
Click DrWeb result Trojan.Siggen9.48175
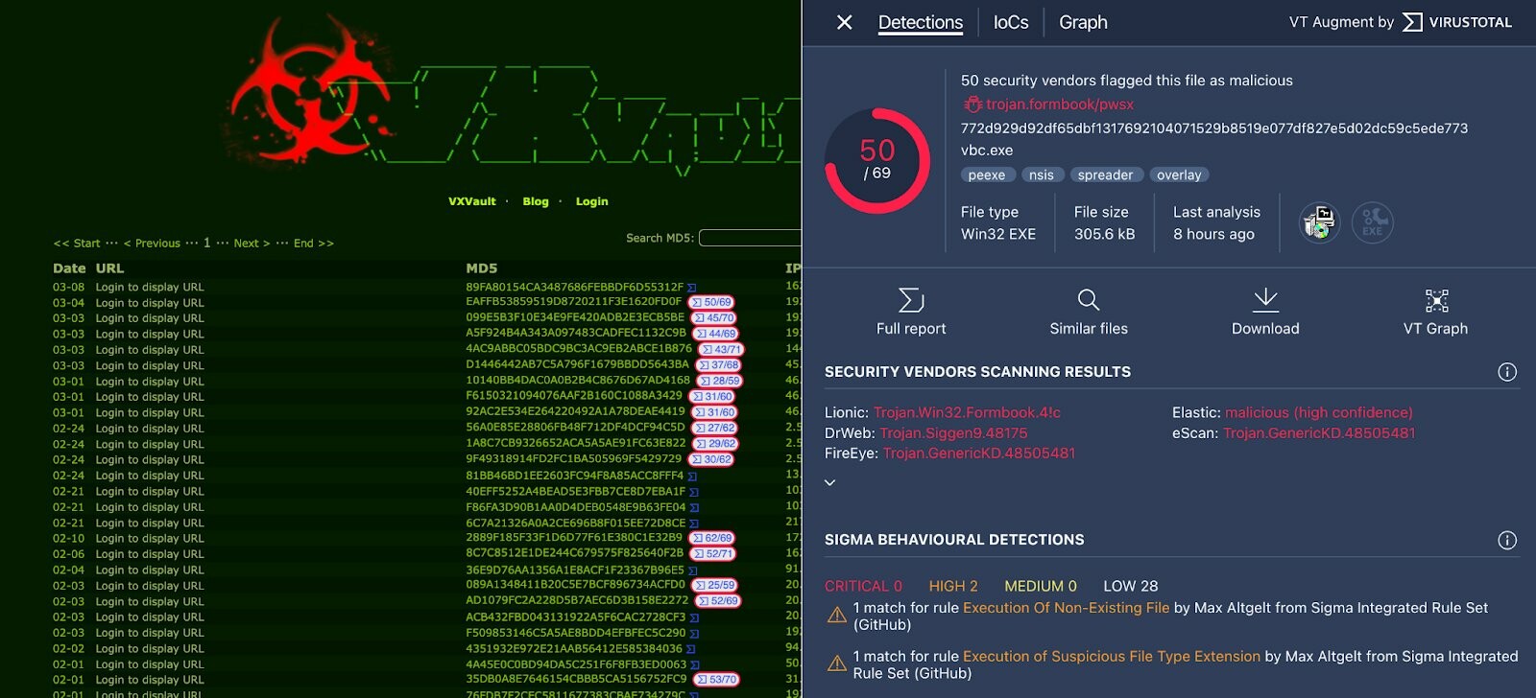pos(953,433)
